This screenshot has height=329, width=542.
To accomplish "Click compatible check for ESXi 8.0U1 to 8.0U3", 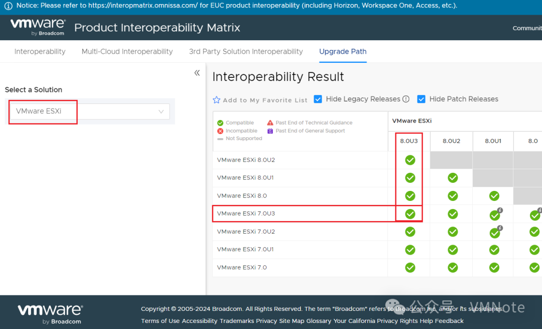I will click(410, 178).
